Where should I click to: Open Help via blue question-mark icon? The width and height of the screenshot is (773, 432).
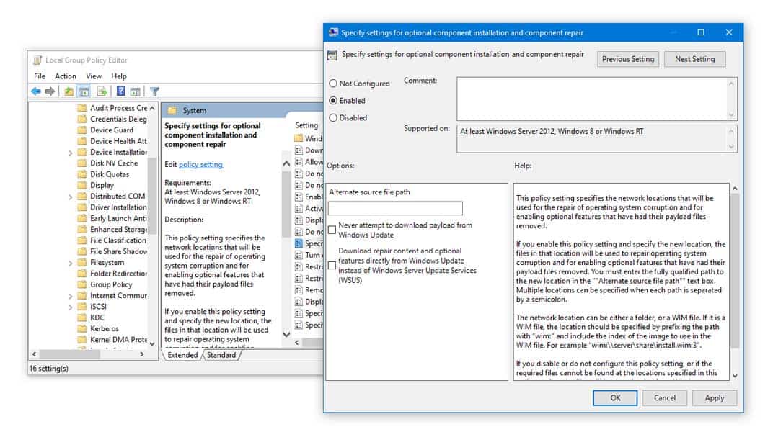point(121,91)
